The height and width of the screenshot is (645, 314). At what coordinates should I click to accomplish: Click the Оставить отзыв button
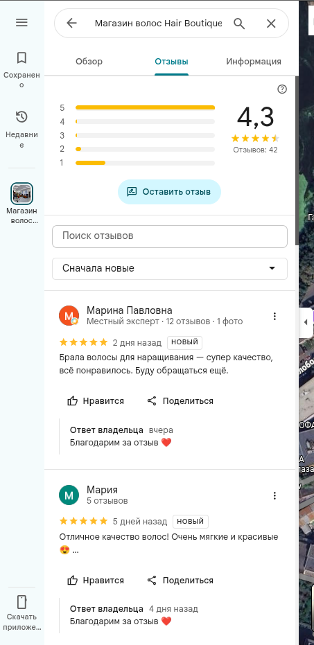pyautogui.click(x=169, y=192)
